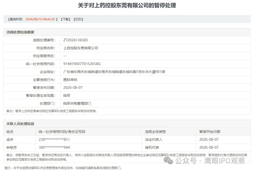Click the 违规主体类型 column header
The height and width of the screenshot is (171, 253).
(155, 132)
